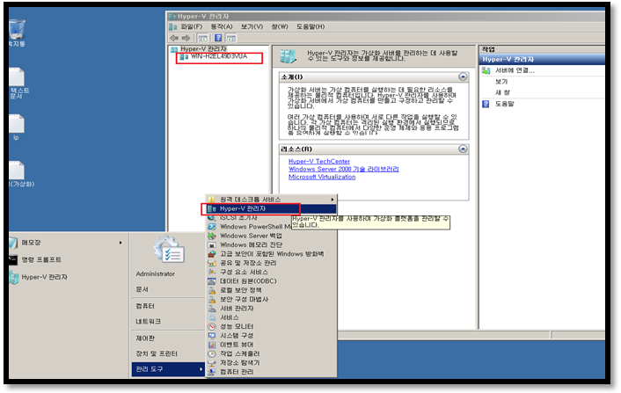621x393 pixels.
Task: Open the 창(W) menu
Action: pos(280,26)
